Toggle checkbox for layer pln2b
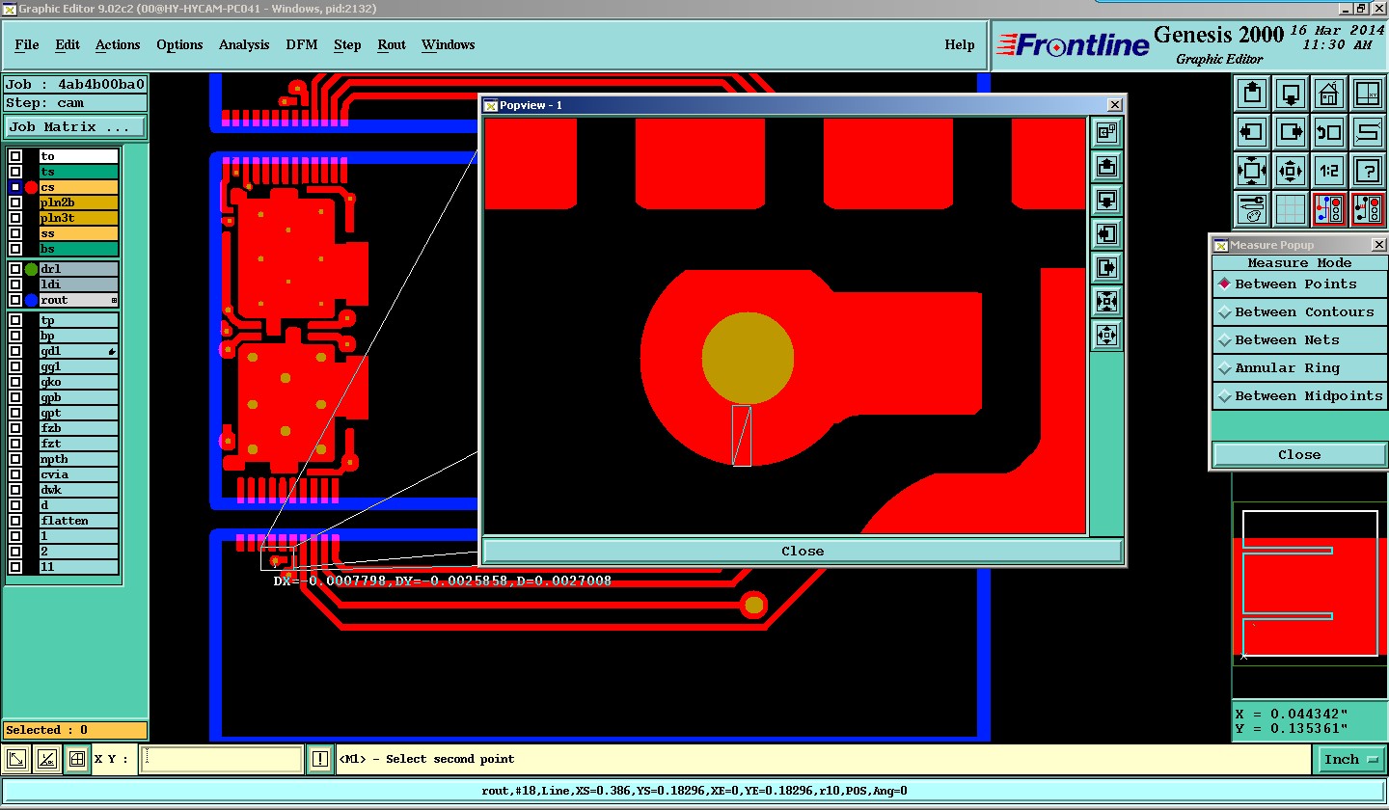The height and width of the screenshot is (810, 1389). coord(15,202)
